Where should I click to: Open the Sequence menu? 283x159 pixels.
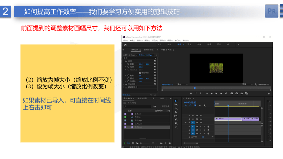coord(147,40)
